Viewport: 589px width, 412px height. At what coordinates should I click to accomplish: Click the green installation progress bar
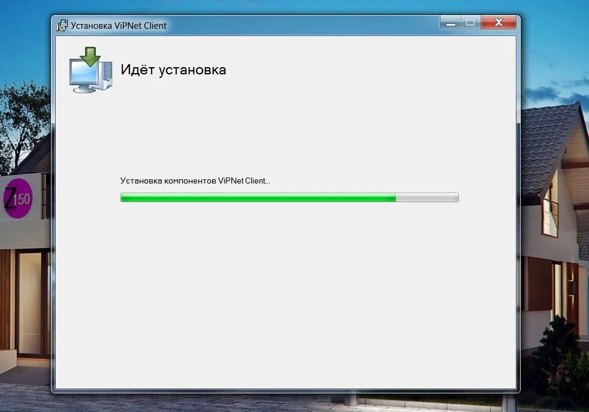click(289, 197)
